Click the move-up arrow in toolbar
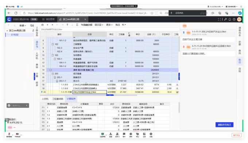The height and width of the screenshot is (143, 248). click(67, 25)
